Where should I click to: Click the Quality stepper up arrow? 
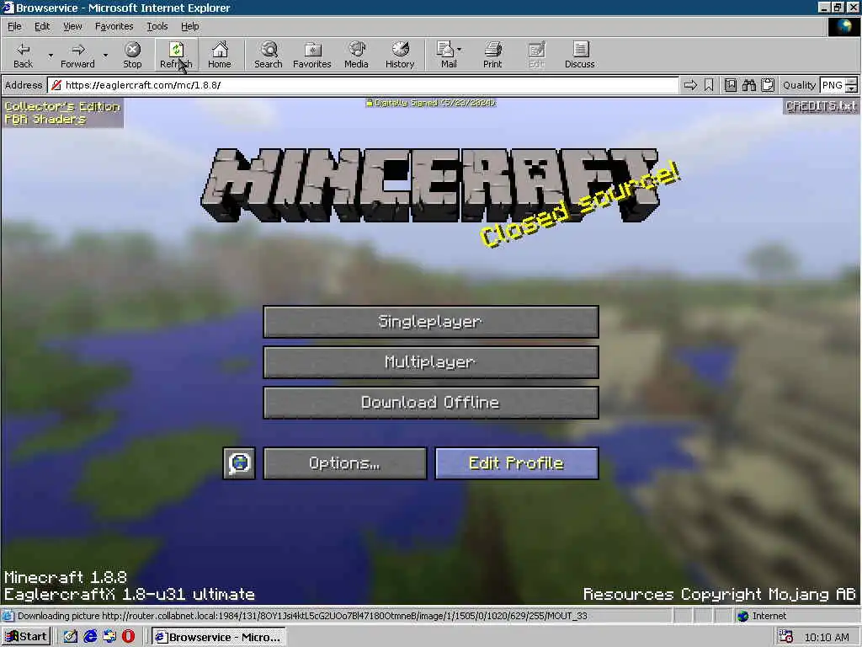852,82
